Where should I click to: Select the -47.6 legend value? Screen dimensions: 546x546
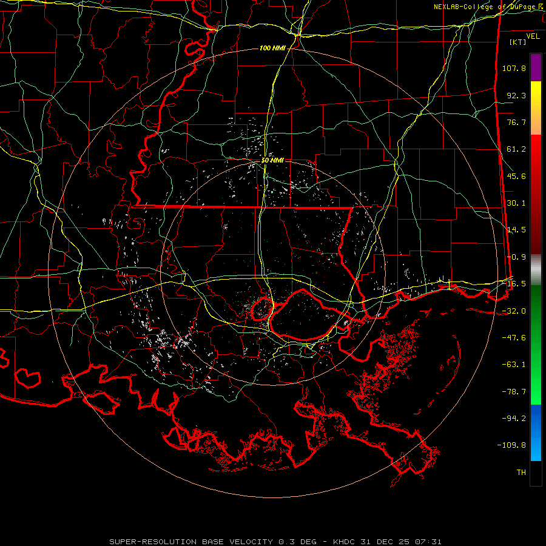tap(514, 338)
